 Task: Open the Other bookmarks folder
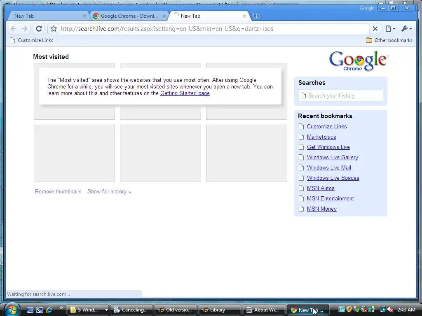[389, 40]
